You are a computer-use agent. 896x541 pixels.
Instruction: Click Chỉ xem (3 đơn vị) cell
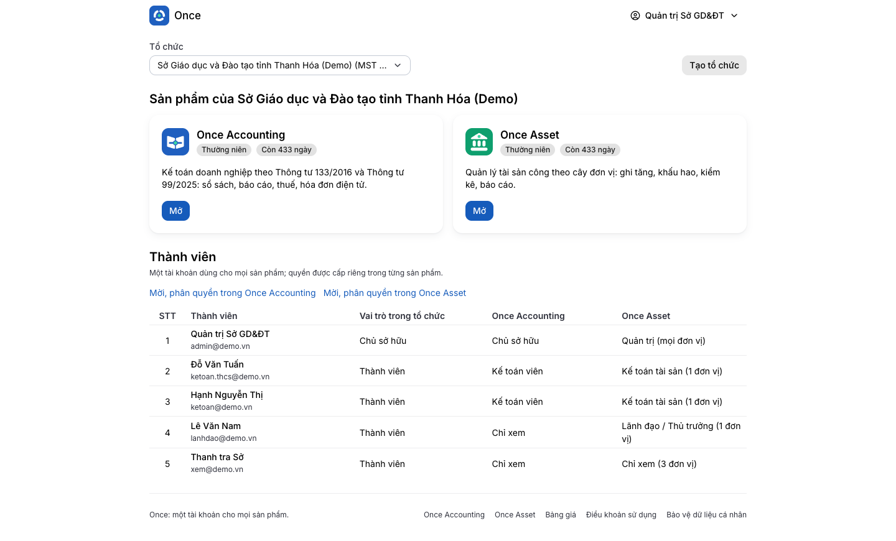(659, 464)
